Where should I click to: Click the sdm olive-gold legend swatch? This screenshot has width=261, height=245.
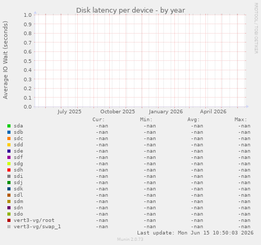click(x=9, y=201)
